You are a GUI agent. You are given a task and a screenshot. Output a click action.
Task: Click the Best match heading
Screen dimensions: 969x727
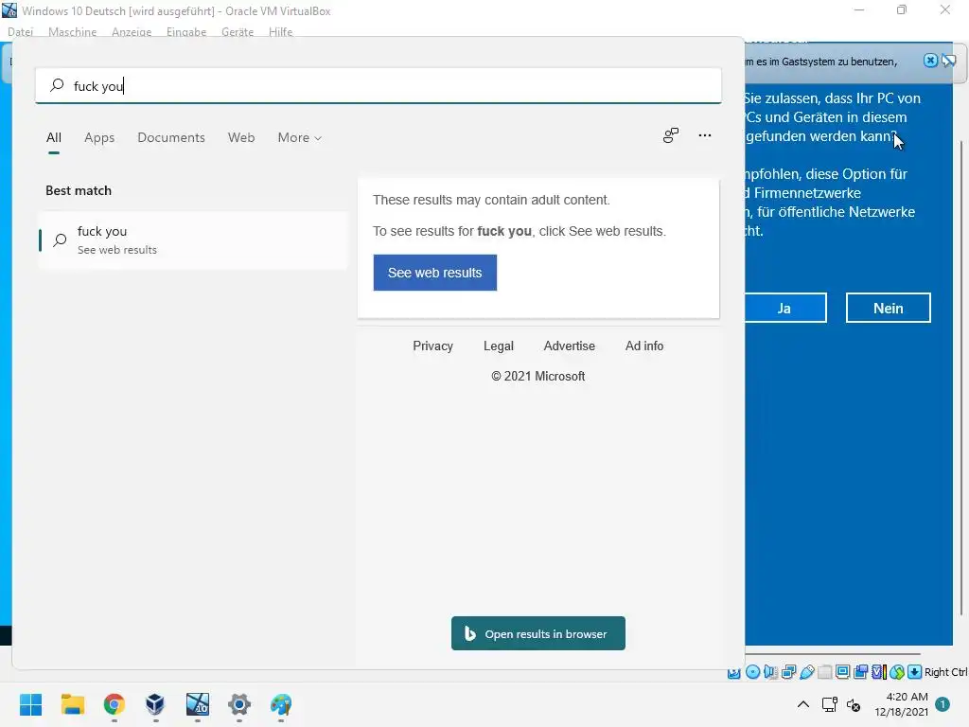[x=79, y=190]
